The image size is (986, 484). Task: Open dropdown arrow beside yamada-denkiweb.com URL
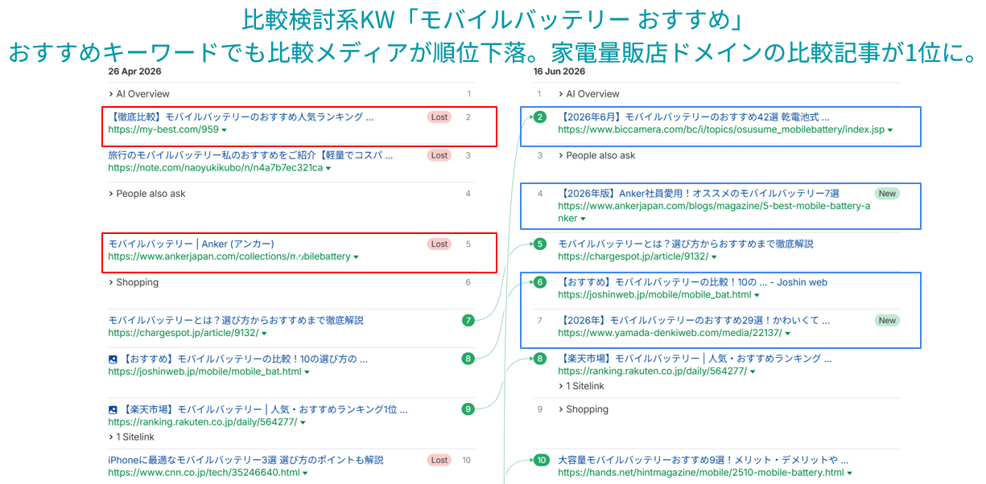click(788, 333)
